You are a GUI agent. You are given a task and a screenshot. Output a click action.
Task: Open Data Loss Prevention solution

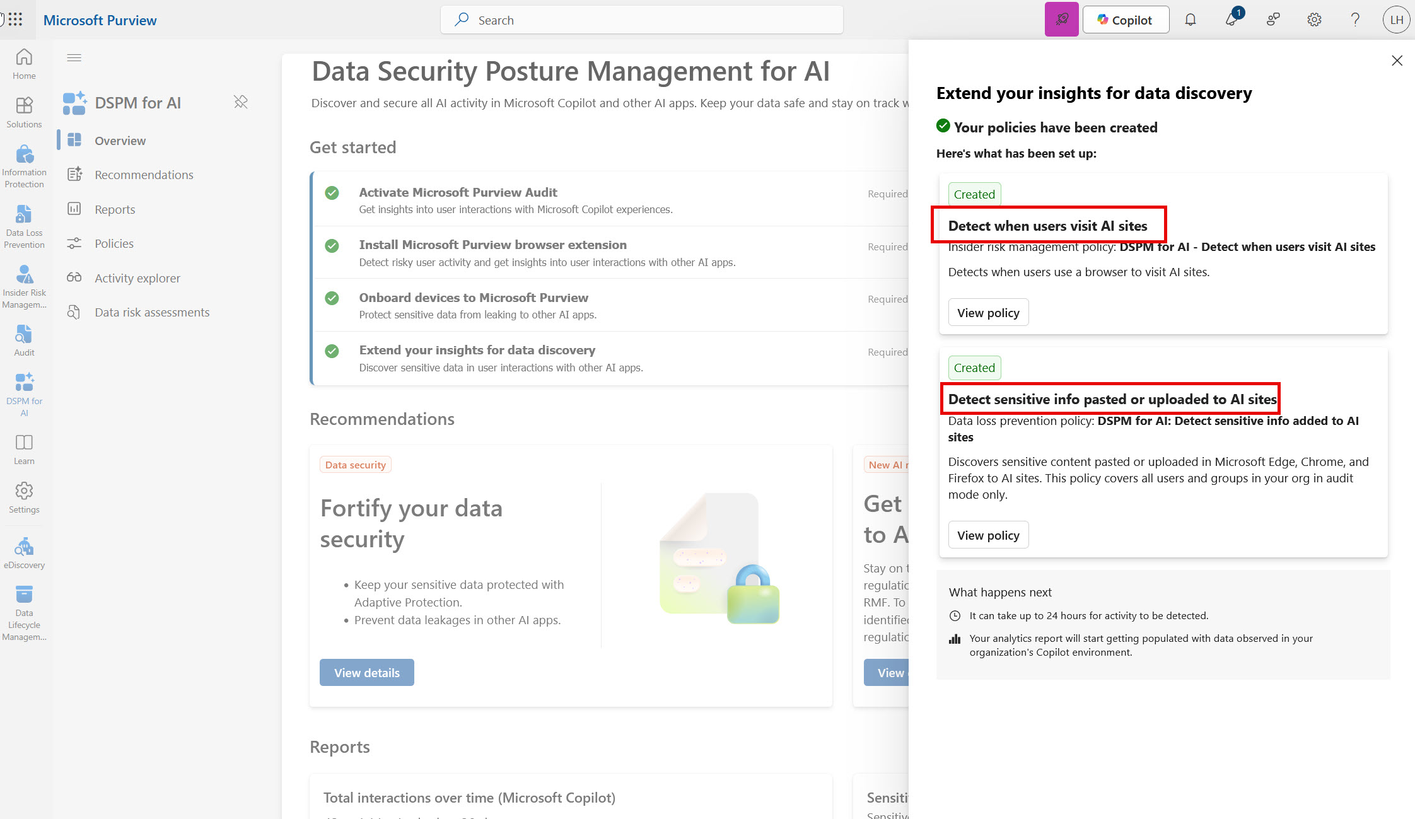point(24,227)
